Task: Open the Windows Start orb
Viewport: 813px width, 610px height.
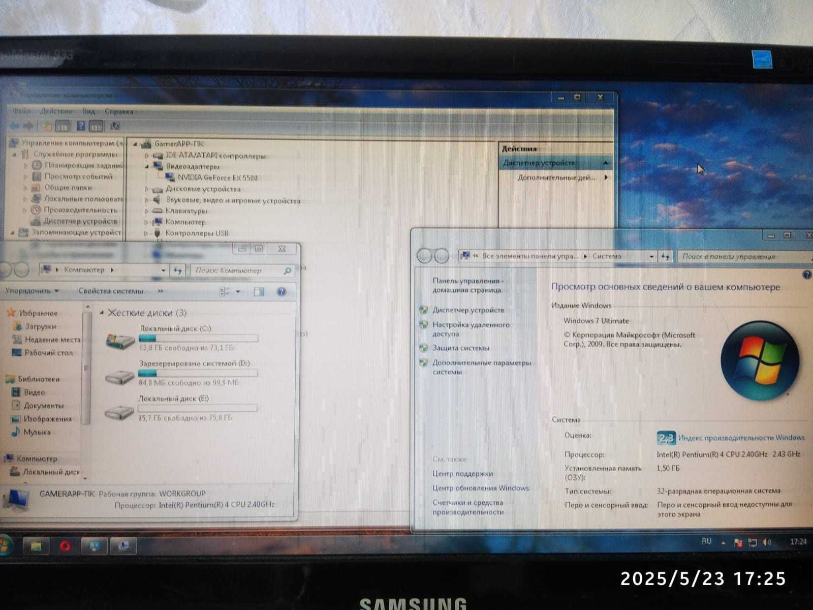Action: 5,546
